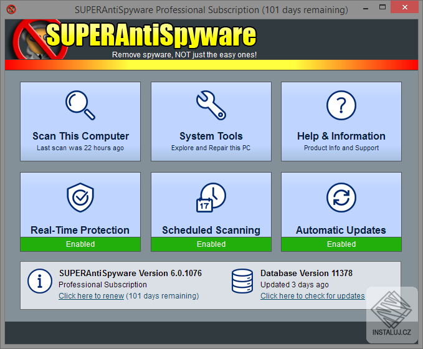The height and width of the screenshot is (349, 423).
Task: Close the SUPERAntiSpyware window
Action: [405, 7]
